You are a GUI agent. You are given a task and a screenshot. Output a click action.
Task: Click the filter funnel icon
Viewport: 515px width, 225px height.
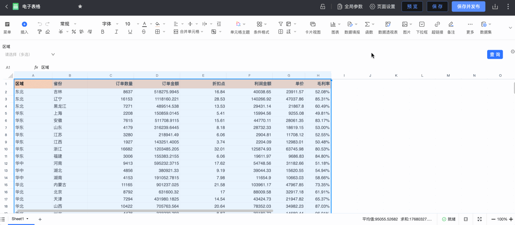click(x=280, y=24)
